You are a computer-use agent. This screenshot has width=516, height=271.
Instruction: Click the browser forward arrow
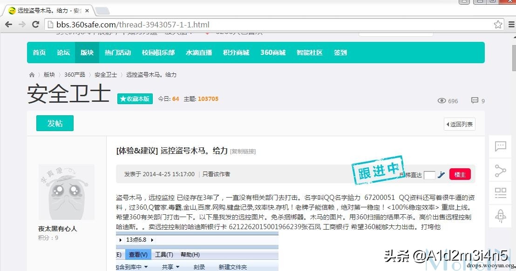pyautogui.click(x=22, y=24)
